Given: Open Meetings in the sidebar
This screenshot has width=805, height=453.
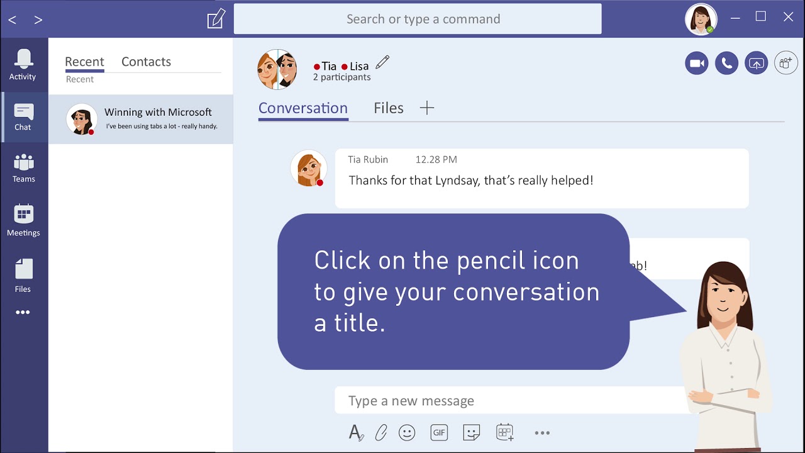Looking at the screenshot, I should click(x=23, y=220).
